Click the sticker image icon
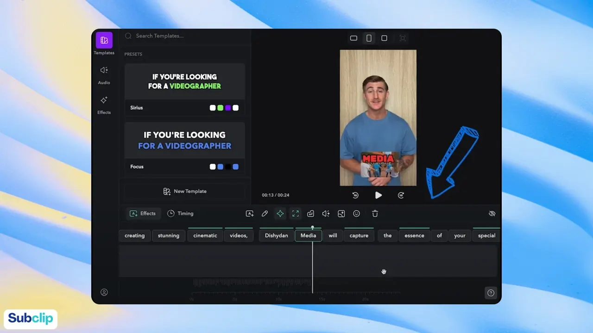 click(341, 214)
